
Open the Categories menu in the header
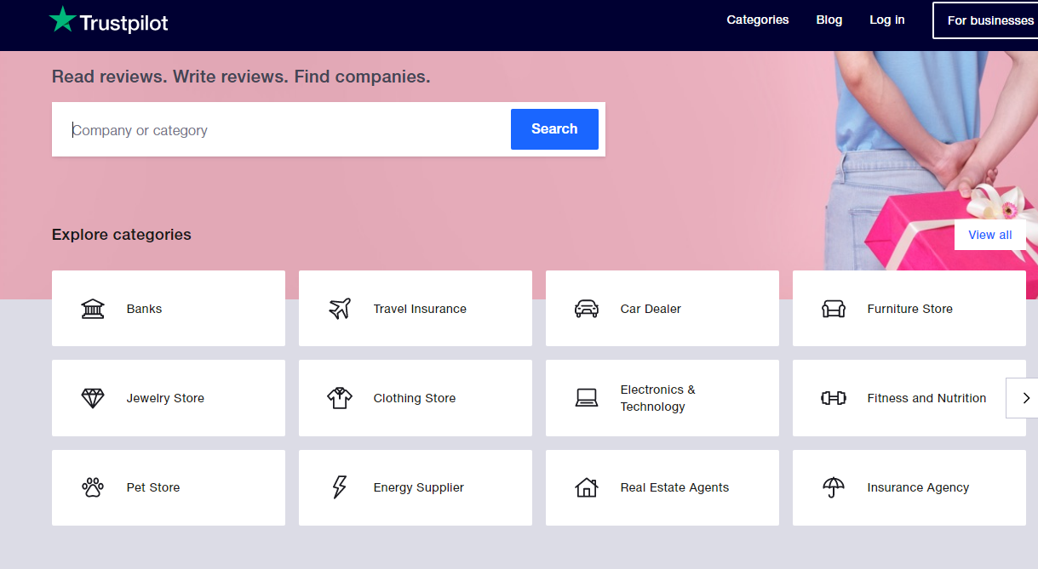[758, 20]
